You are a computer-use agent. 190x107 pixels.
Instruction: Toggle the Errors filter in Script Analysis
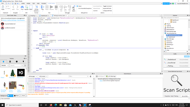pos(100,76)
